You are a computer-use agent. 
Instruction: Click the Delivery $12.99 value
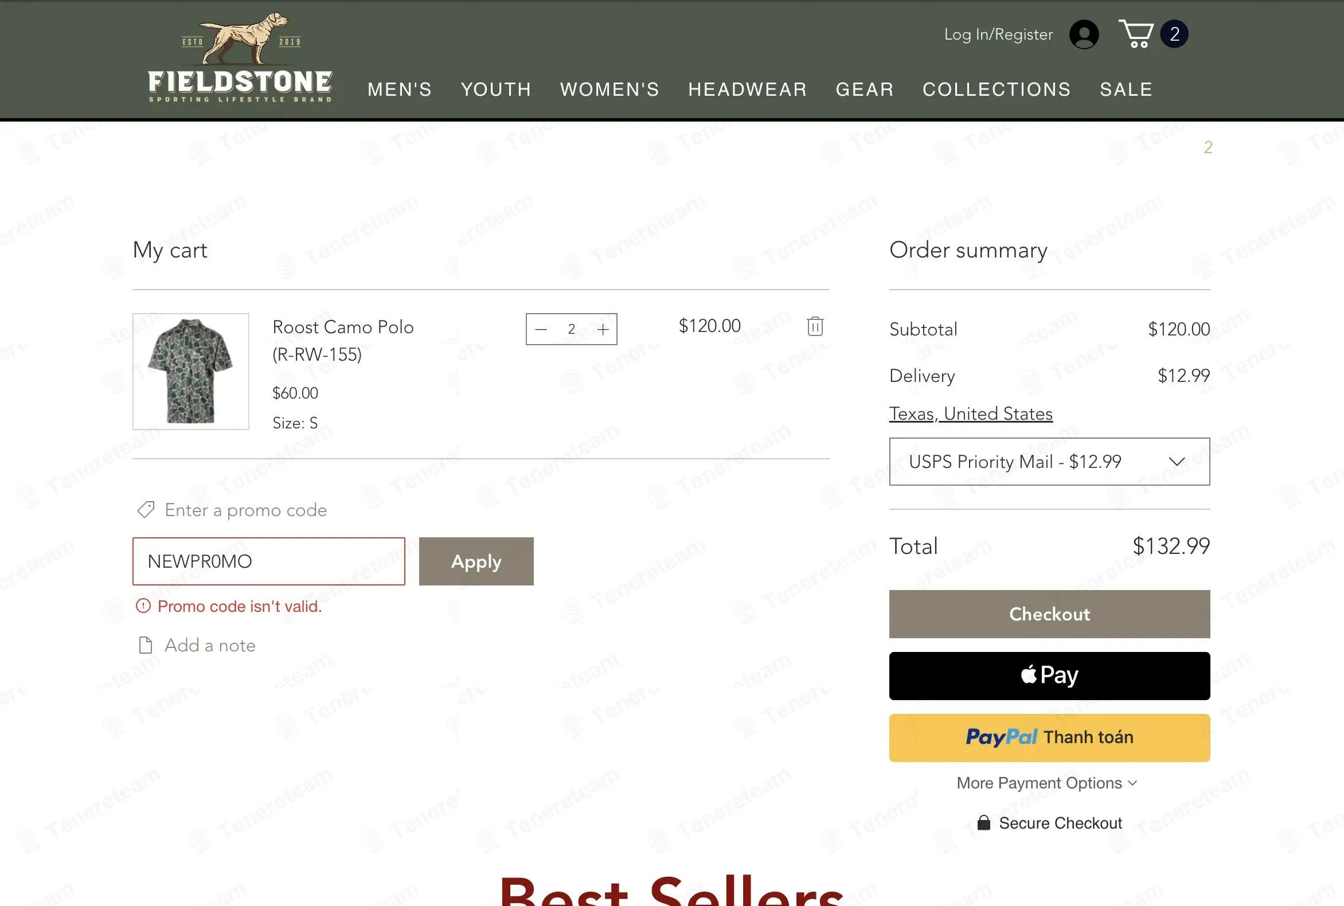pyautogui.click(x=1183, y=376)
